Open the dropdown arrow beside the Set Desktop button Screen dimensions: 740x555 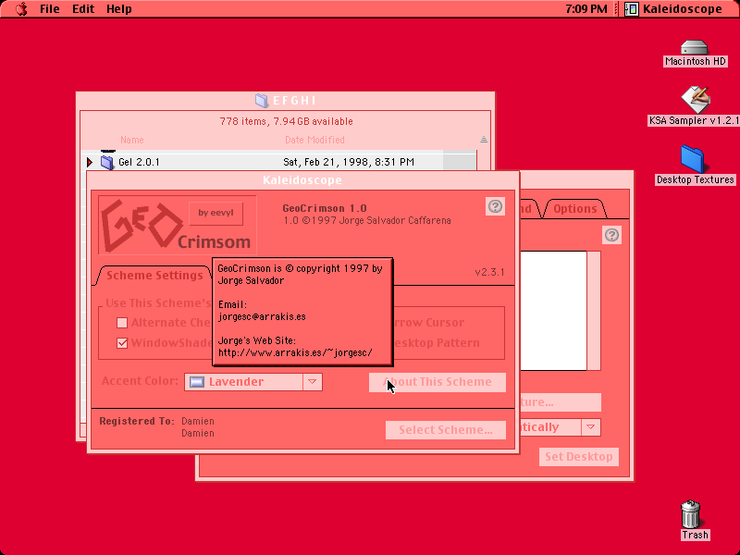point(590,427)
